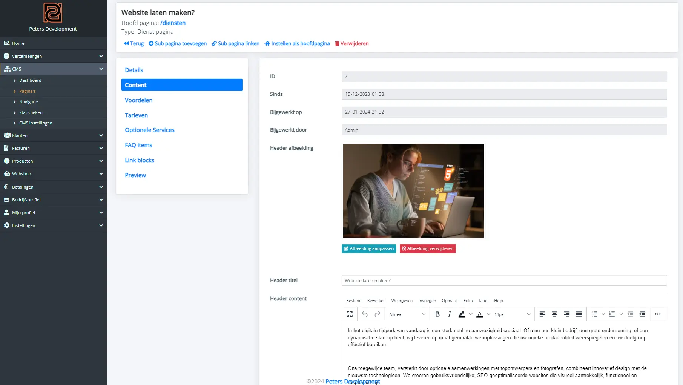683x385 pixels.
Task: Collapse the CMS section in the sidebar
Action: [101, 69]
